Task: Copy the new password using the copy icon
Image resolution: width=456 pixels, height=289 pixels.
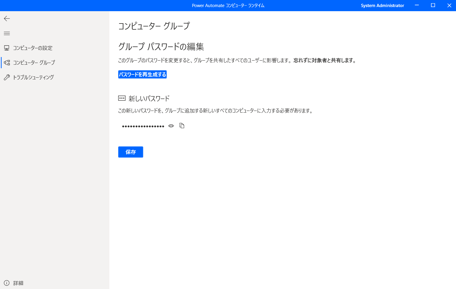Action: (182, 126)
